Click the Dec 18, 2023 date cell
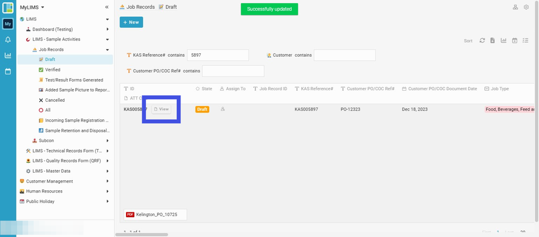This screenshot has height=237, width=539. [415, 109]
